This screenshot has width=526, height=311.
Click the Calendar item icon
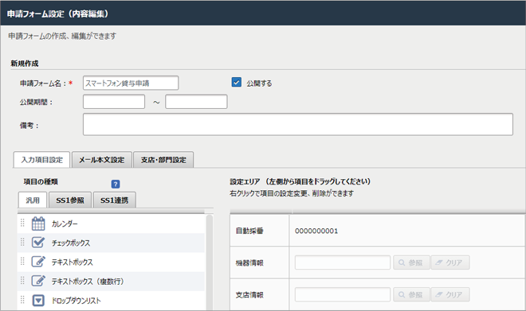tap(38, 224)
